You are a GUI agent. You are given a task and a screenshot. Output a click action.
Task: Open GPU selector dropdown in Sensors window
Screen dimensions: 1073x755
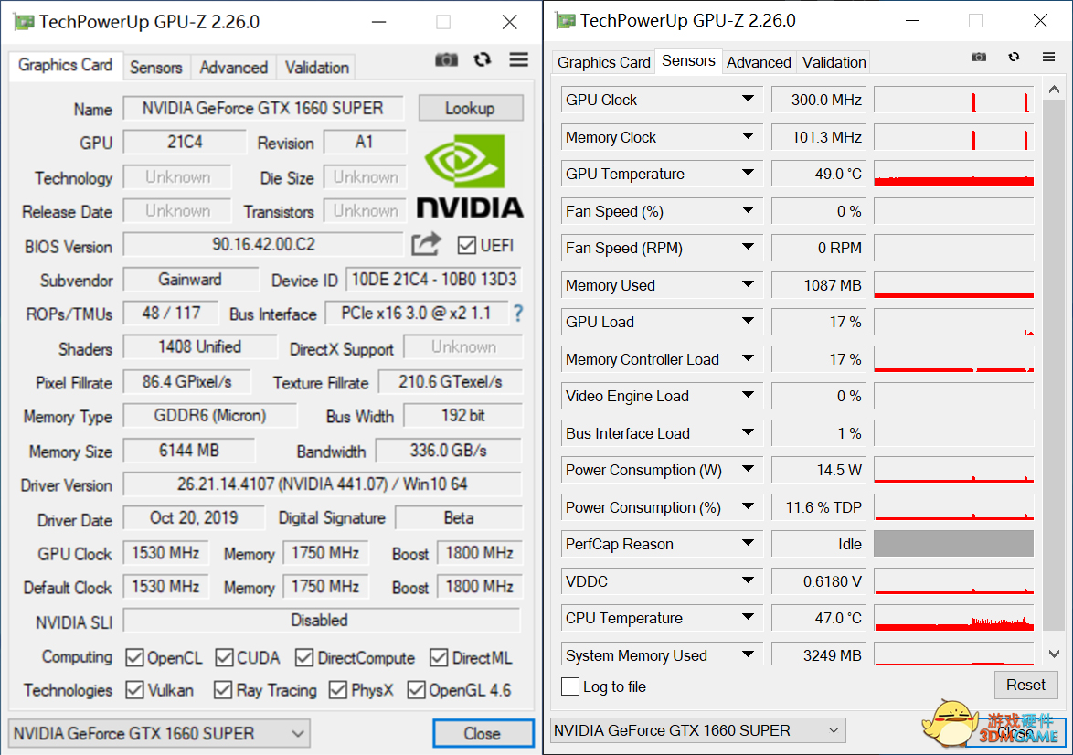(698, 730)
